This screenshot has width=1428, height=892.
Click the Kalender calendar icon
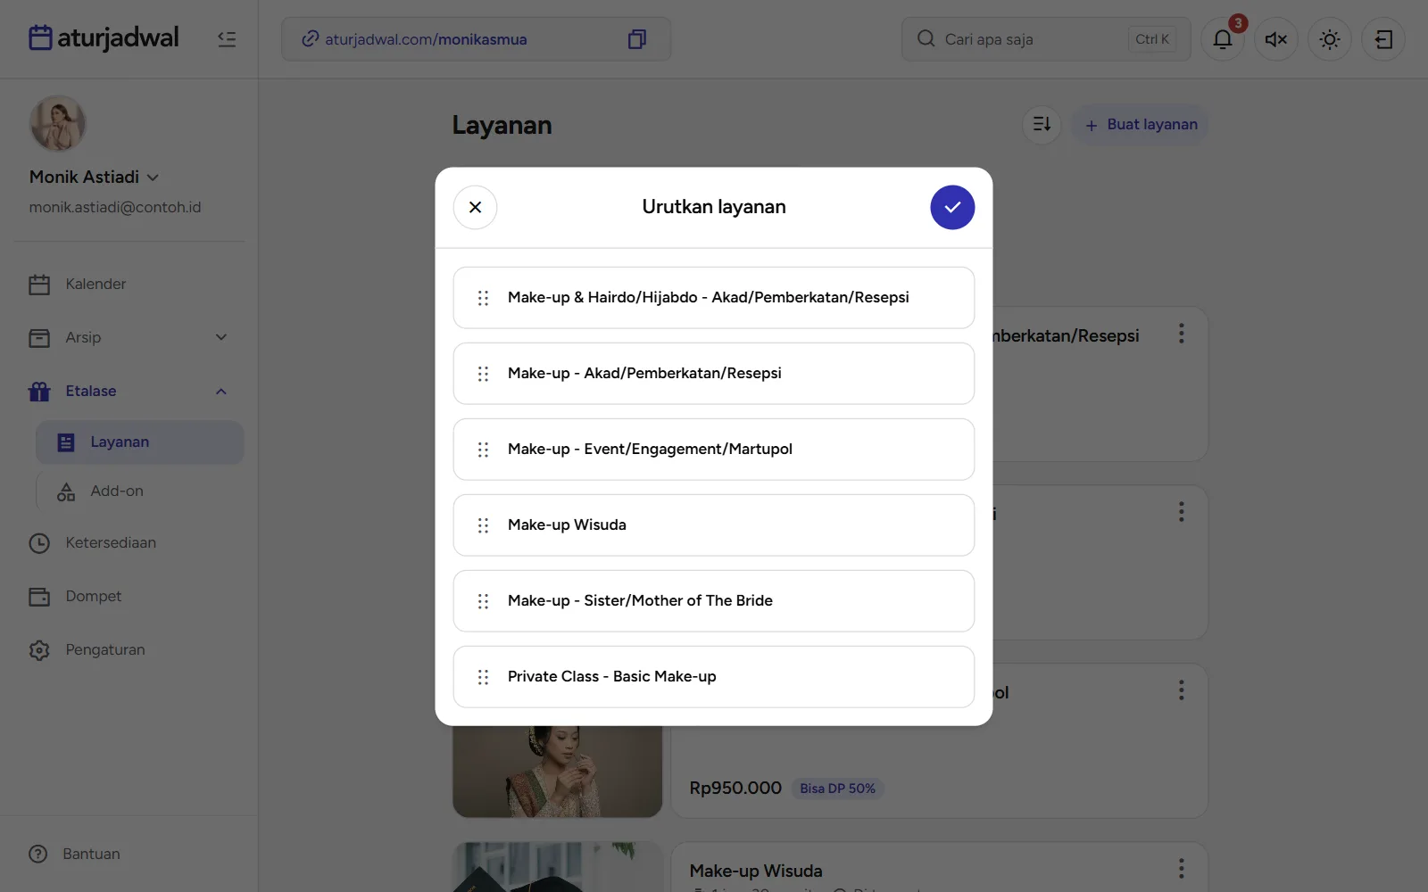(39, 285)
